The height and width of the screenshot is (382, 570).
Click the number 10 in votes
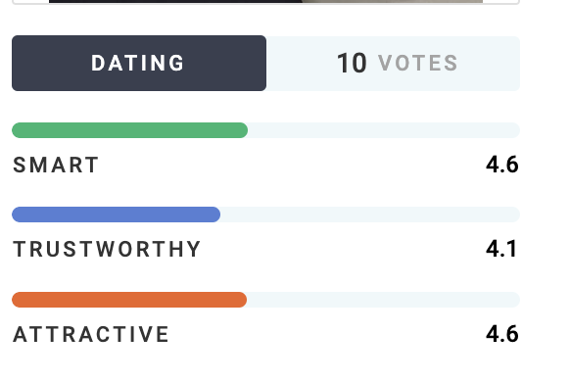click(x=352, y=64)
